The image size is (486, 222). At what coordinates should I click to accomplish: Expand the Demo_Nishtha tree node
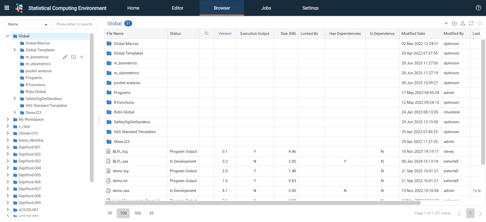click(8, 140)
